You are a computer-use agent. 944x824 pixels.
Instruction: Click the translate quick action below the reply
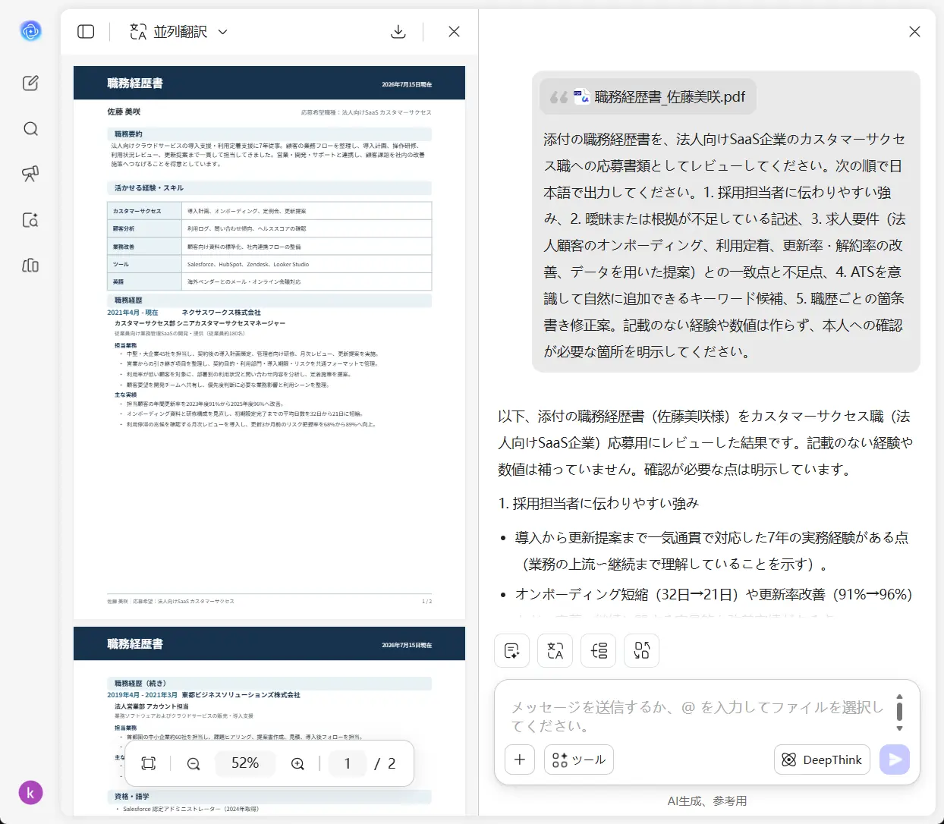[555, 650]
